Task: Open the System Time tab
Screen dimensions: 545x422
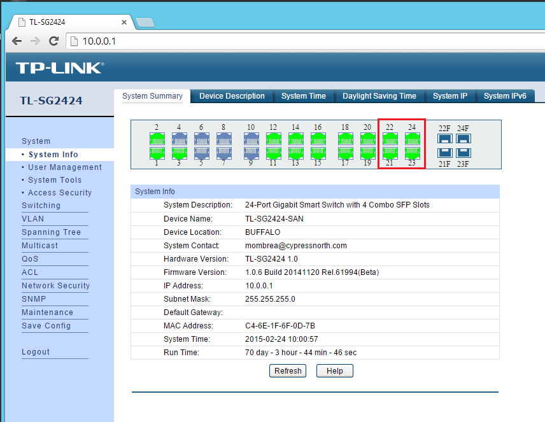Action: pos(304,96)
